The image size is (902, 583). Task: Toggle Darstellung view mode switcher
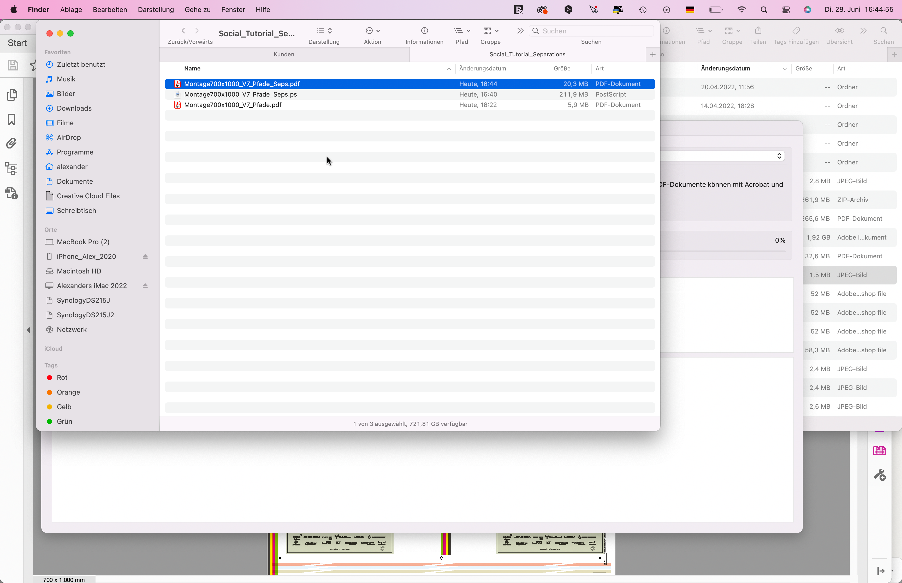click(324, 31)
